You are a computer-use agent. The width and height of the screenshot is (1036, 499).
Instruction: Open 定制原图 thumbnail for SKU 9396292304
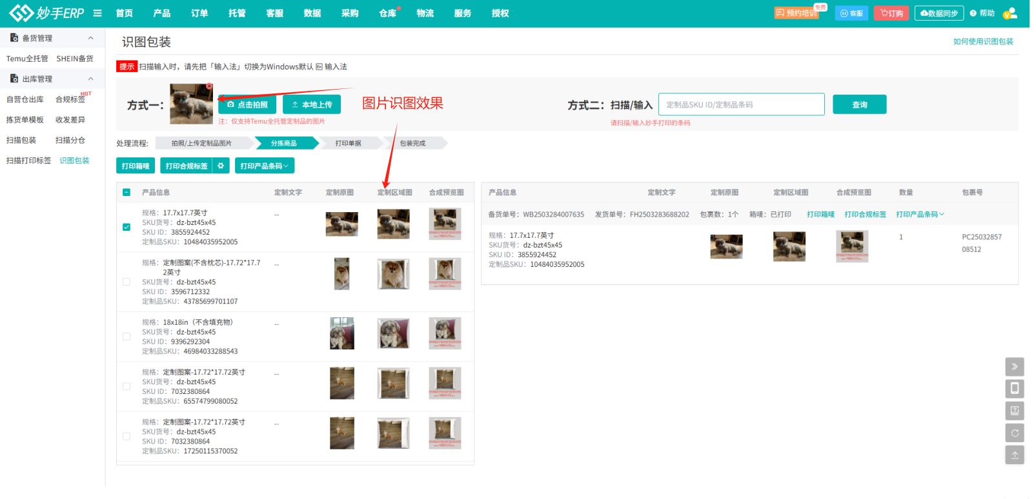(x=342, y=333)
